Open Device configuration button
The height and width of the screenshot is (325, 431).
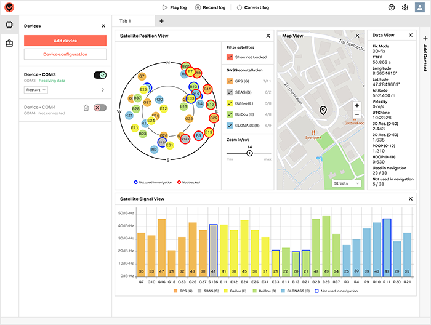click(65, 54)
